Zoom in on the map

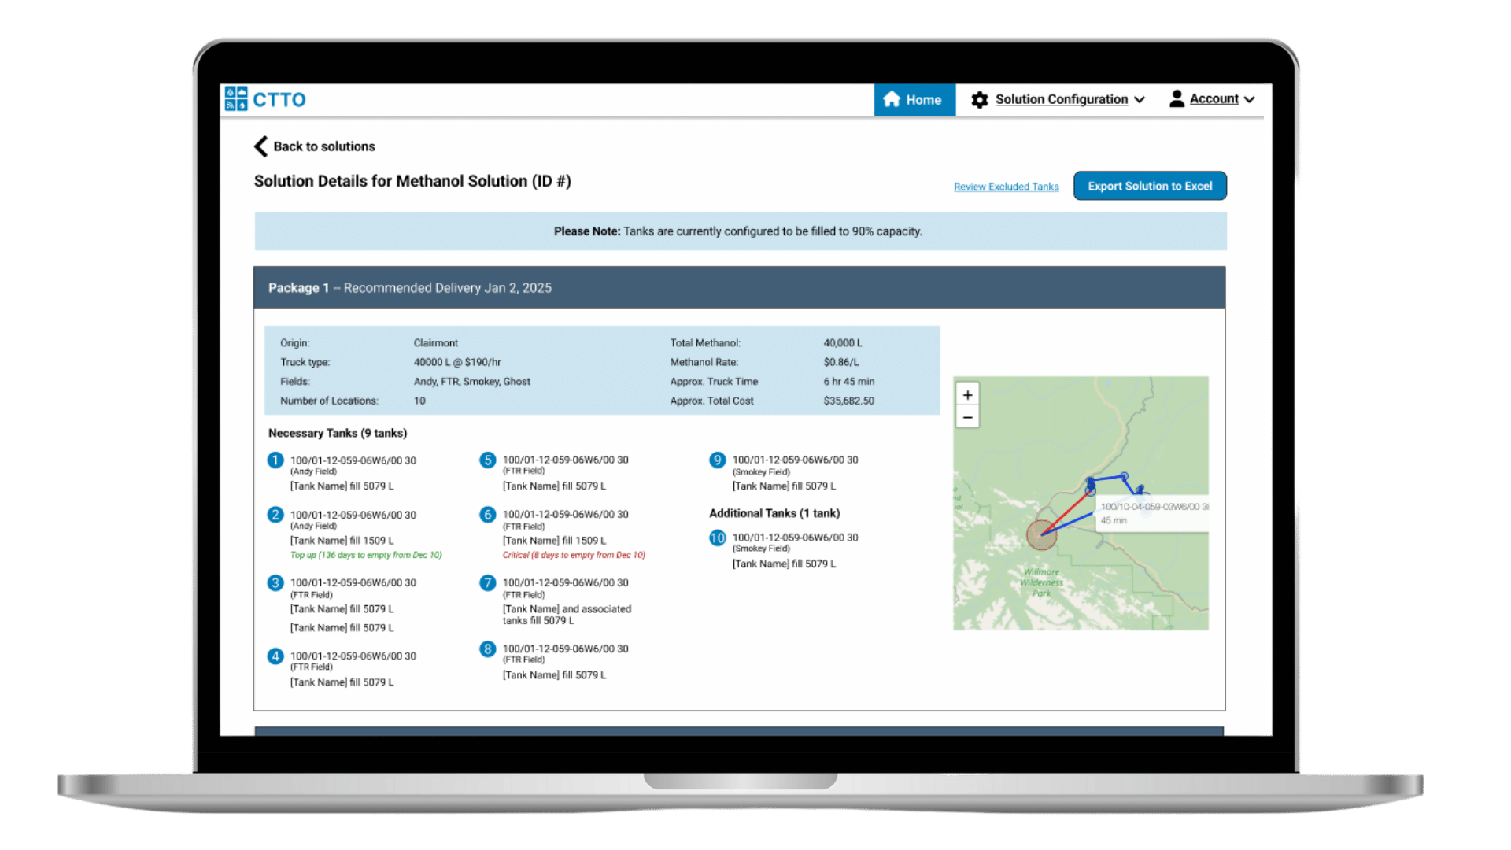tap(967, 395)
